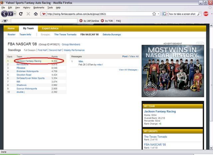
Task: Open the Adblock Plus dropdown arrow
Action: (x=212, y=14)
